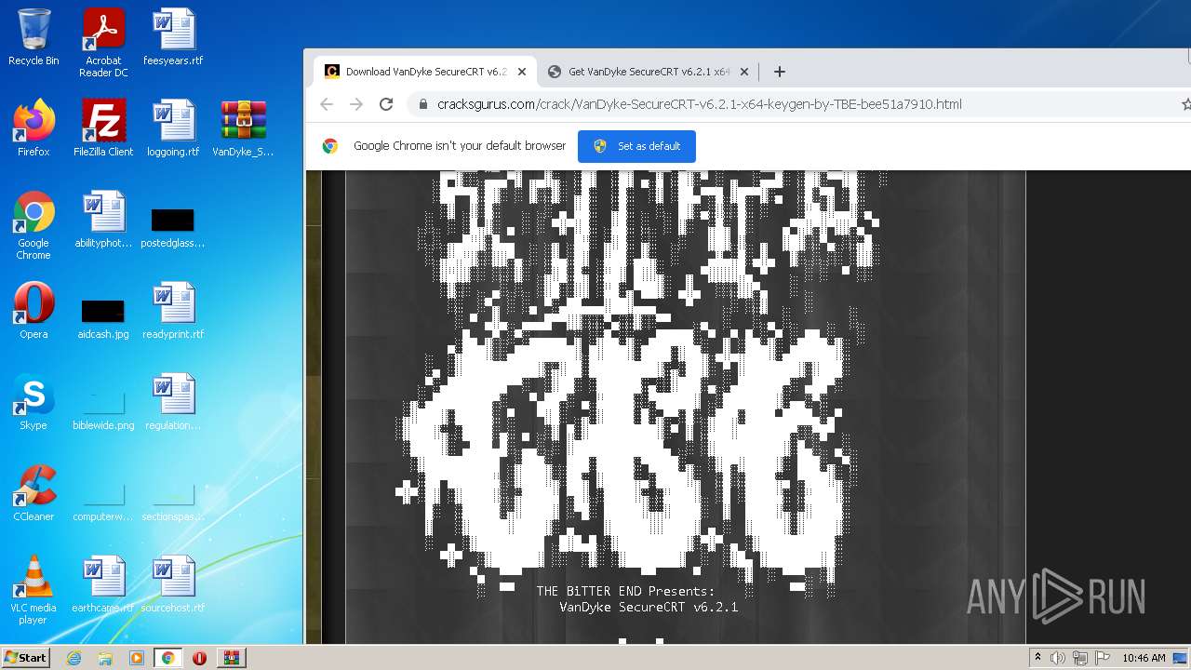
Task: Open a new Chrome tab
Action: click(780, 72)
